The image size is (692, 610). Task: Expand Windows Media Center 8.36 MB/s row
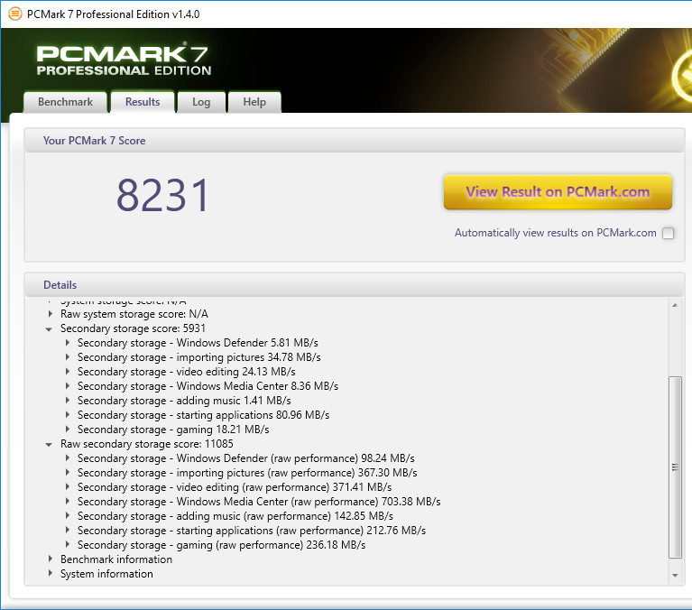tap(68, 386)
